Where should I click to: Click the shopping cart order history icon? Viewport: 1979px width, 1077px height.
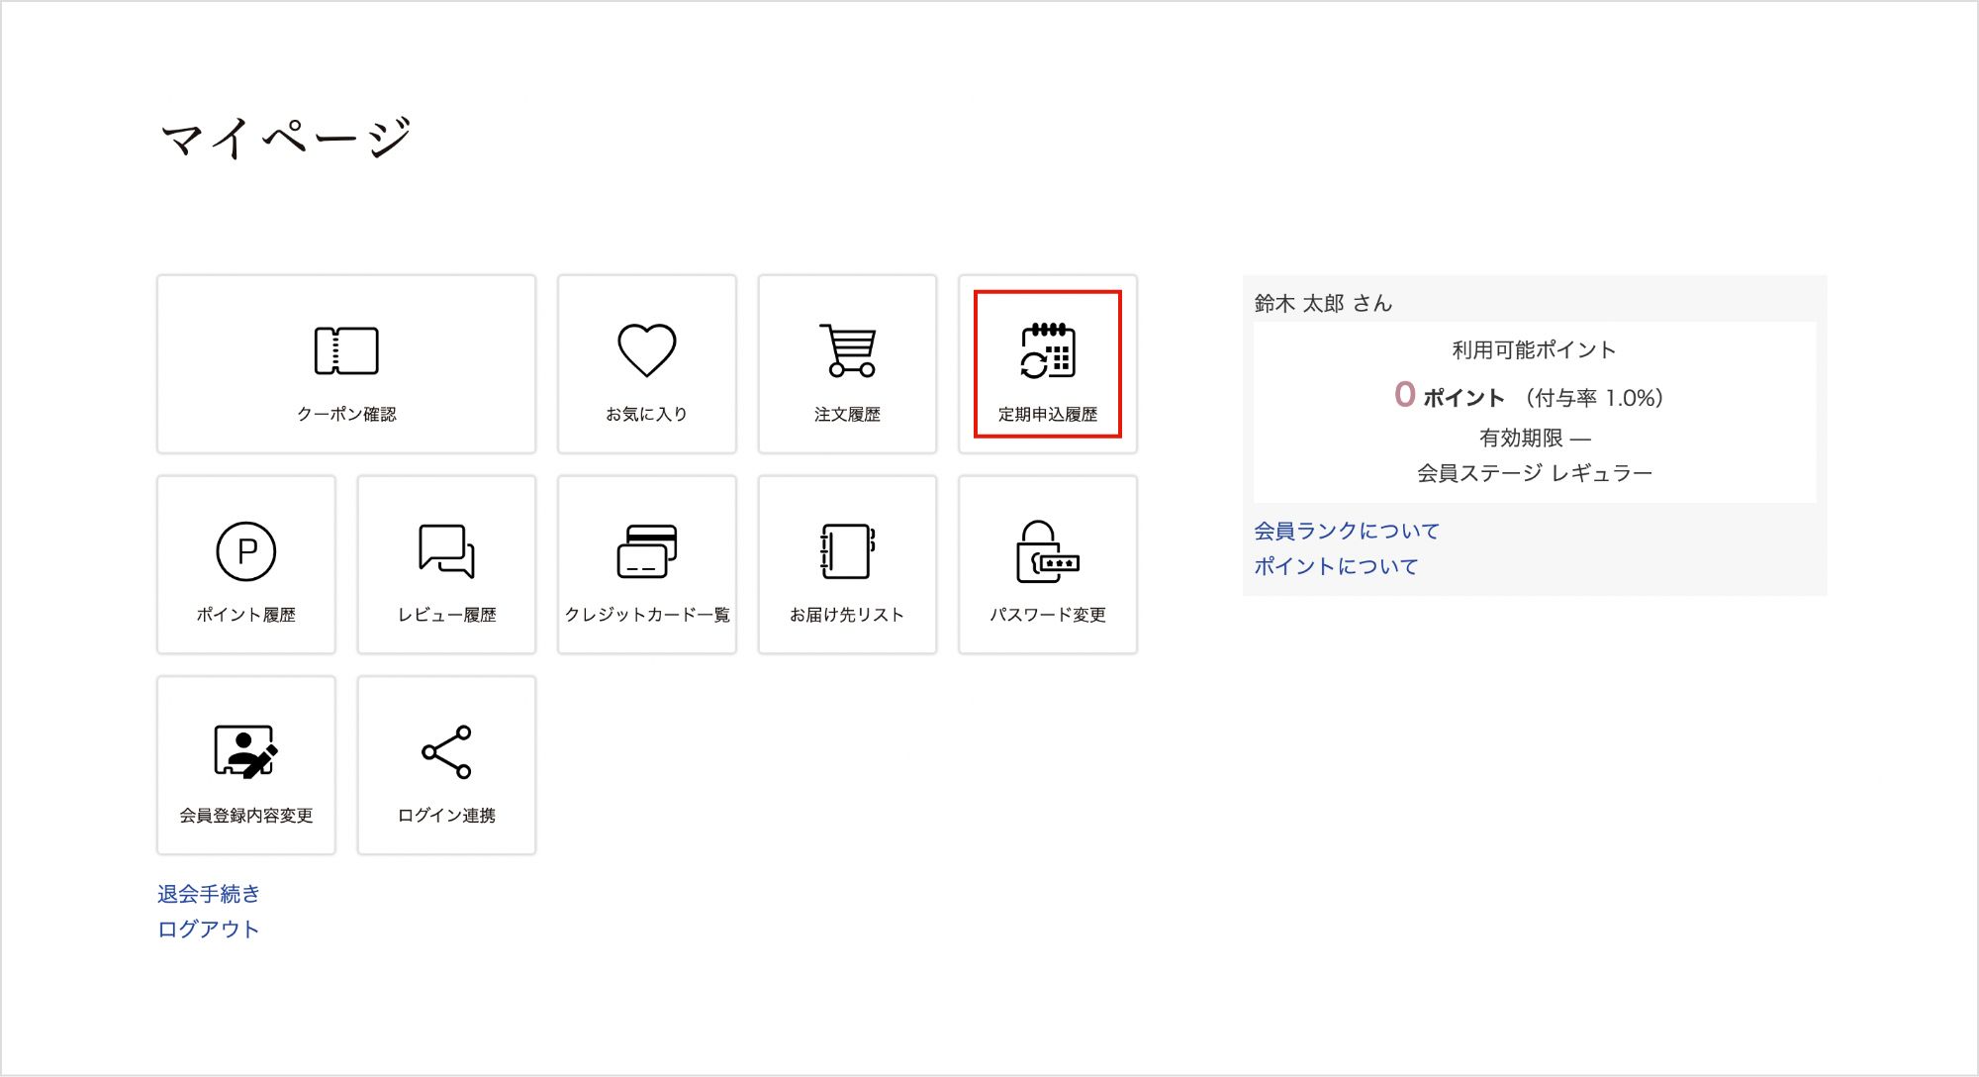point(848,350)
